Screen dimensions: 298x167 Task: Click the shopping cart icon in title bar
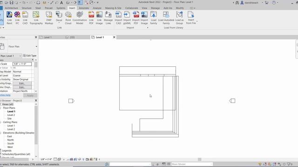coord(266,3)
